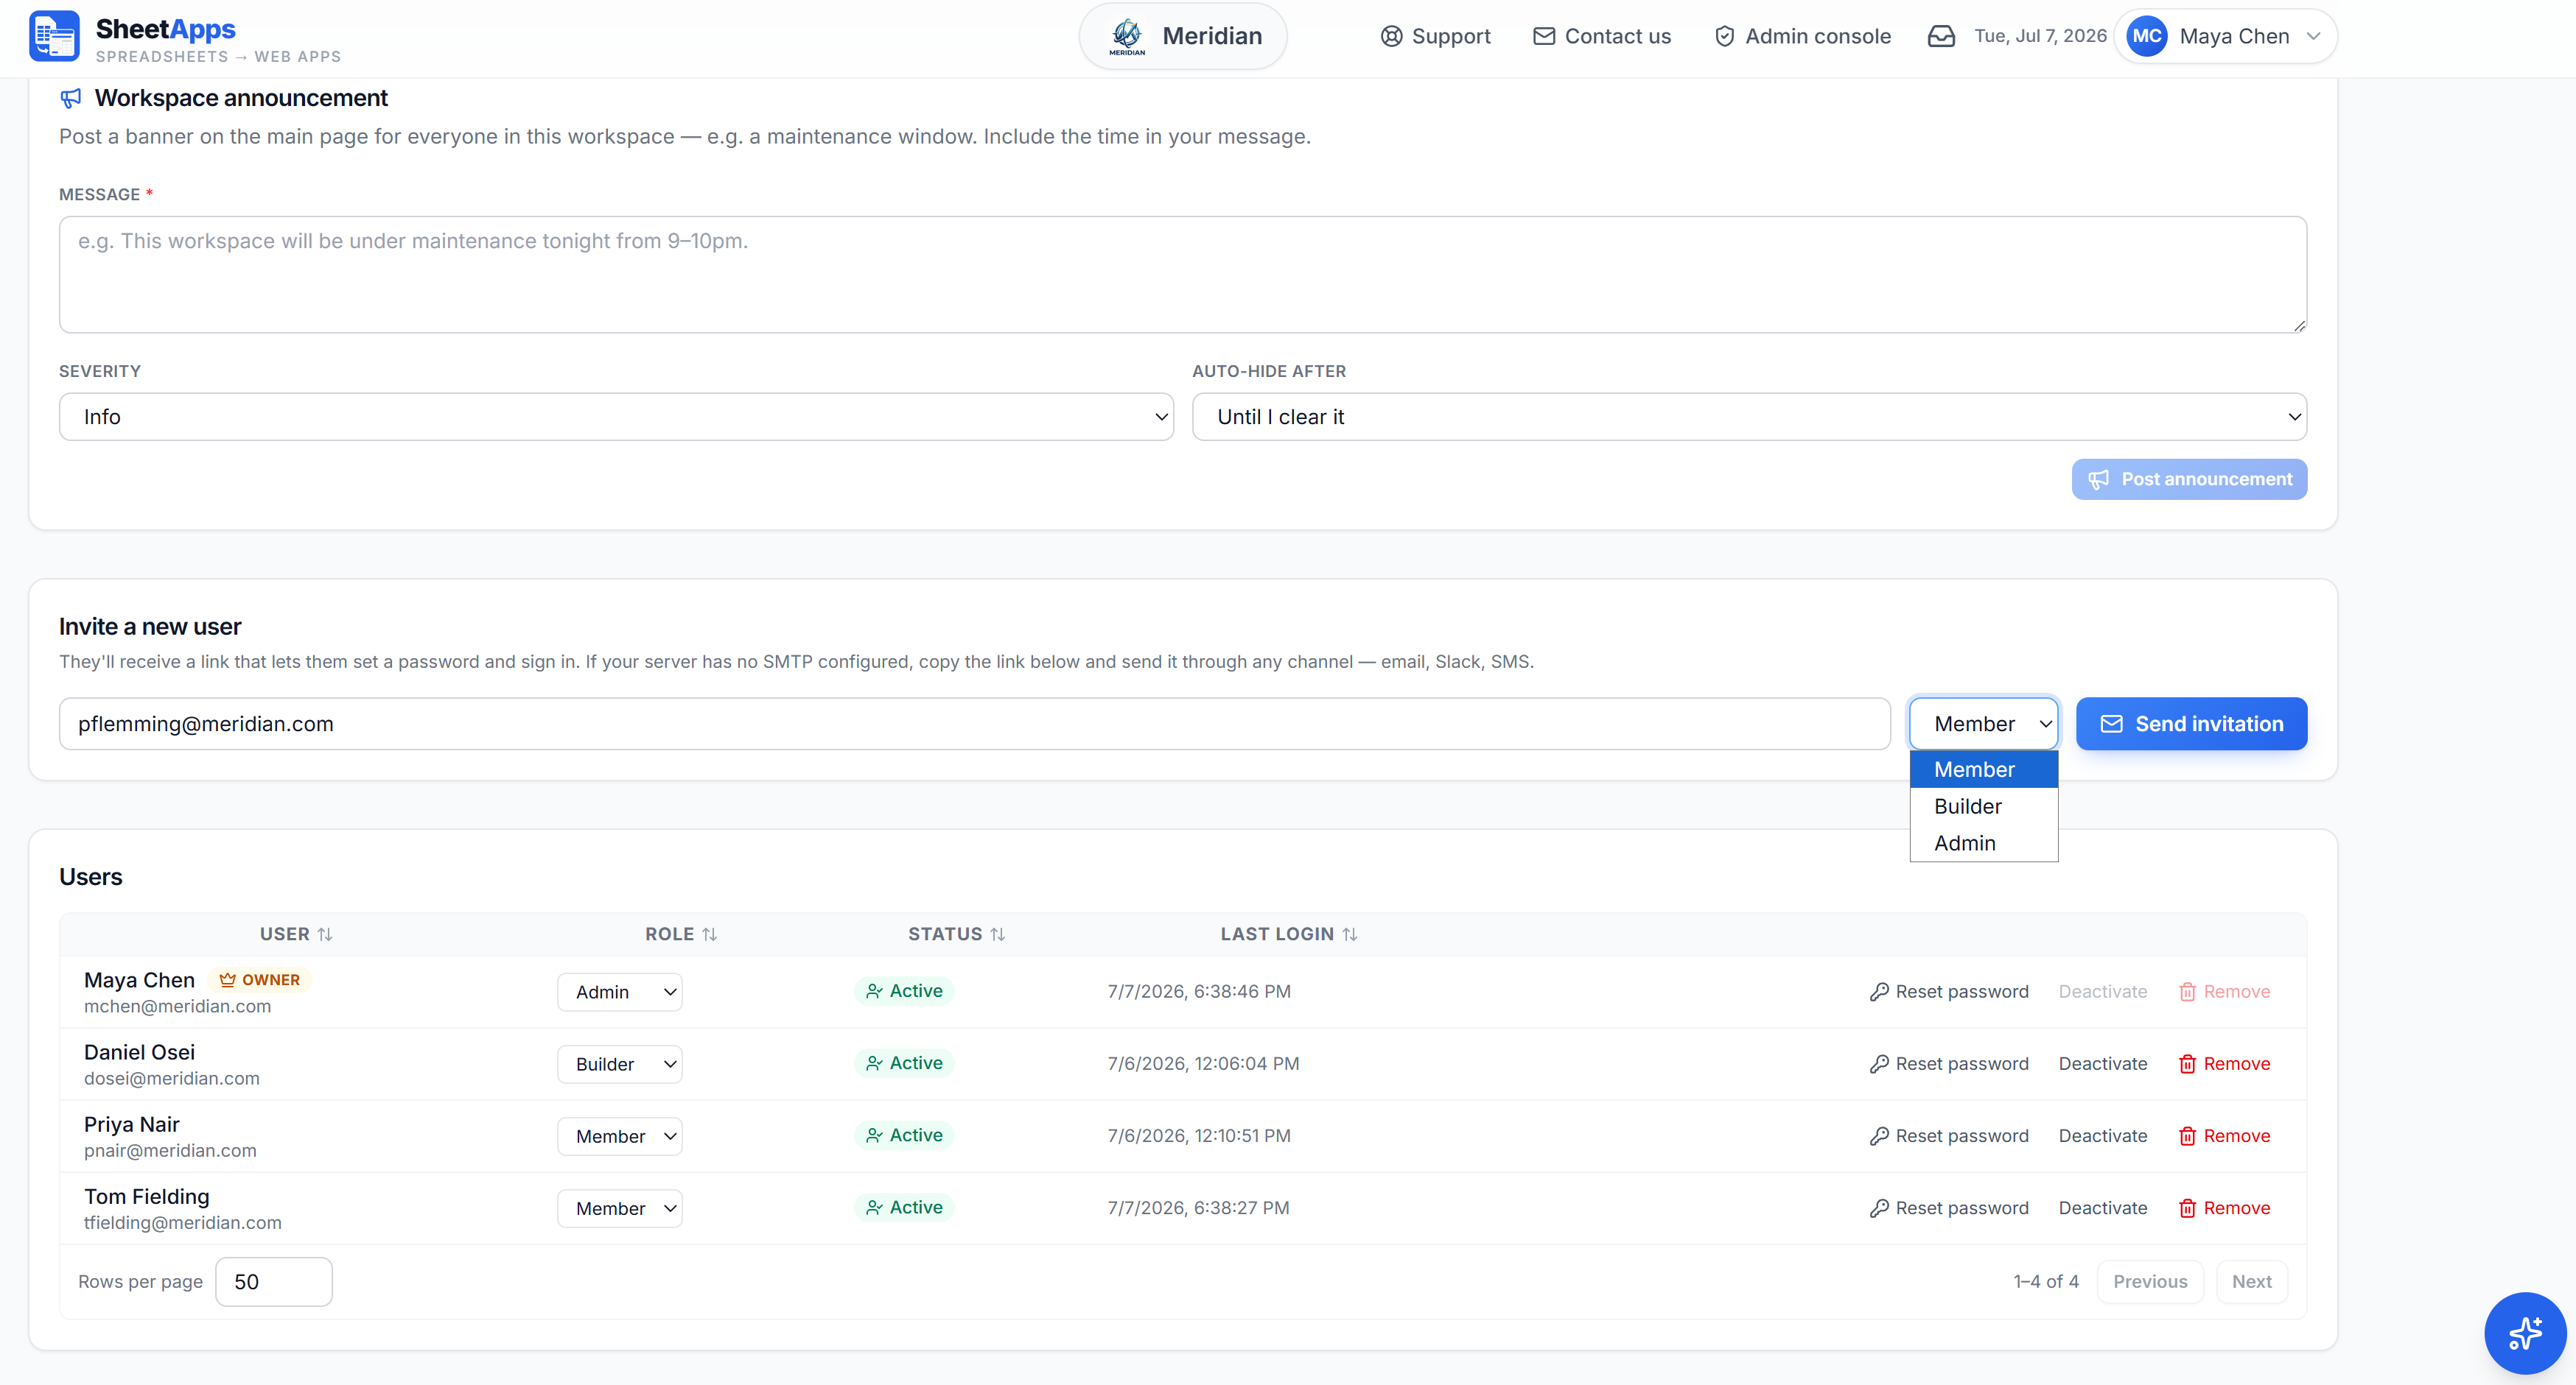
Task: Change Tom Fielding's Member role dropdown
Action: [x=619, y=1208]
